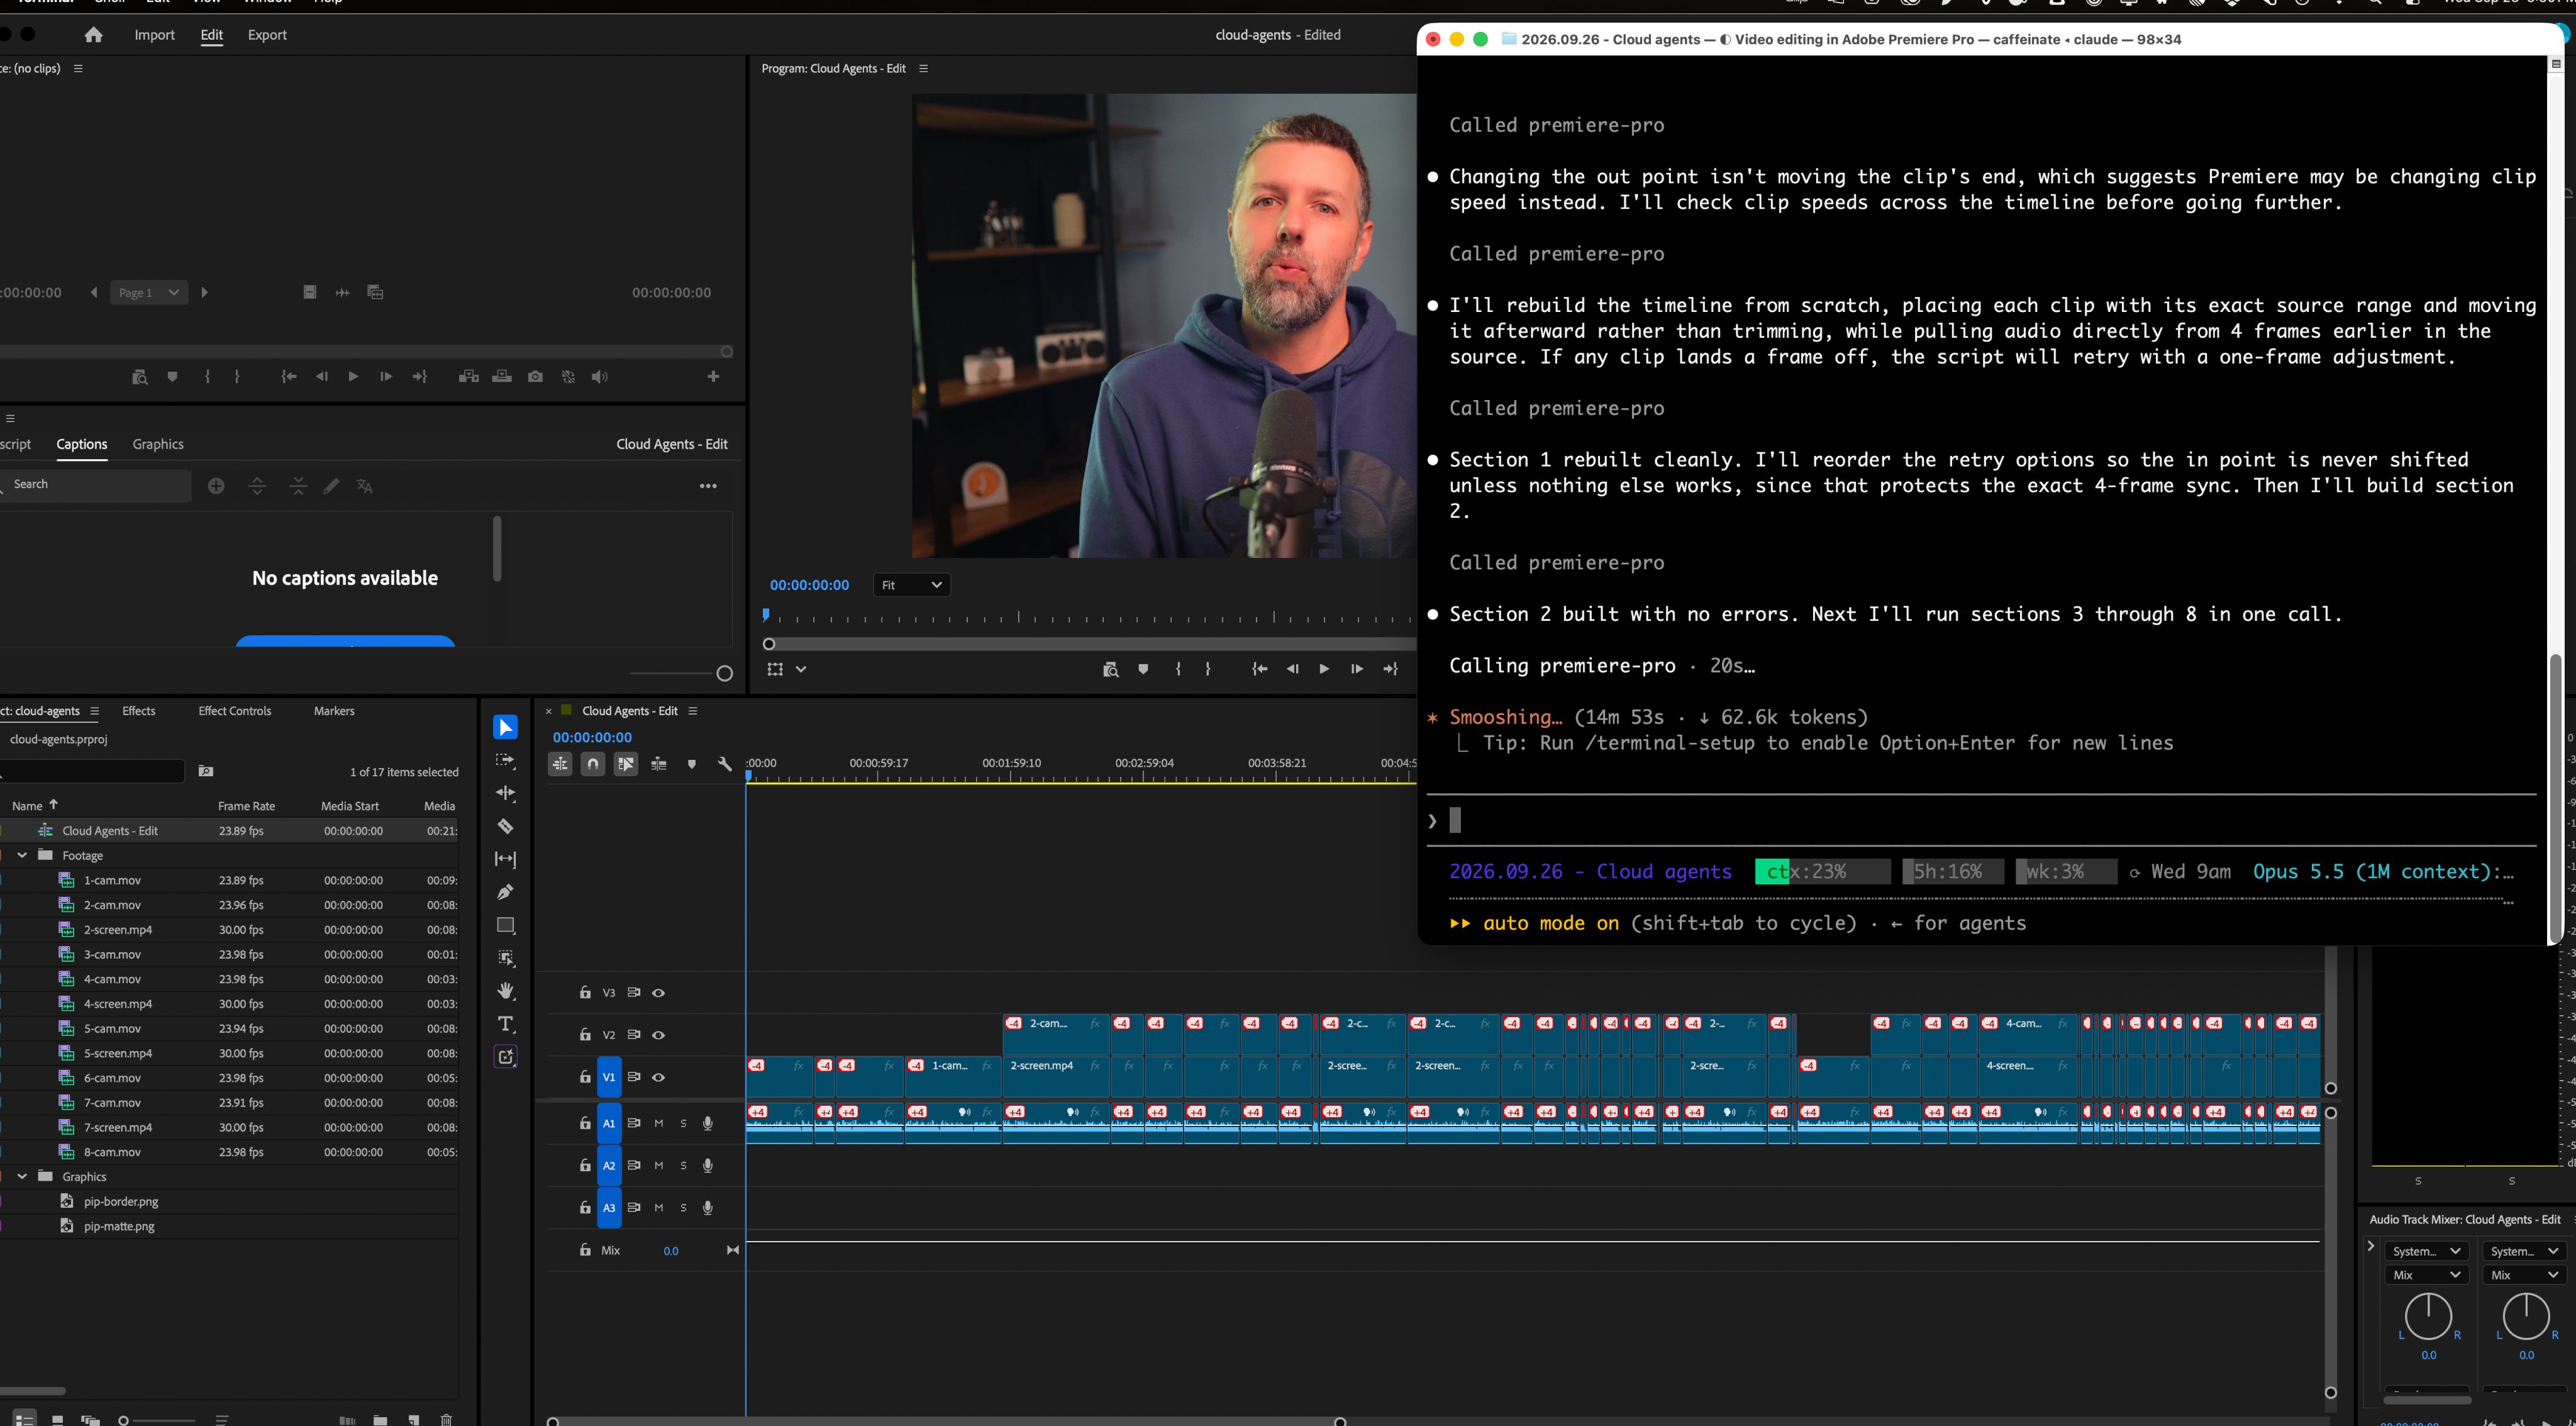Viewport: 2576px width, 1426px height.
Task: Click the Program monitor playhead on its ruler
Action: (x=766, y=615)
